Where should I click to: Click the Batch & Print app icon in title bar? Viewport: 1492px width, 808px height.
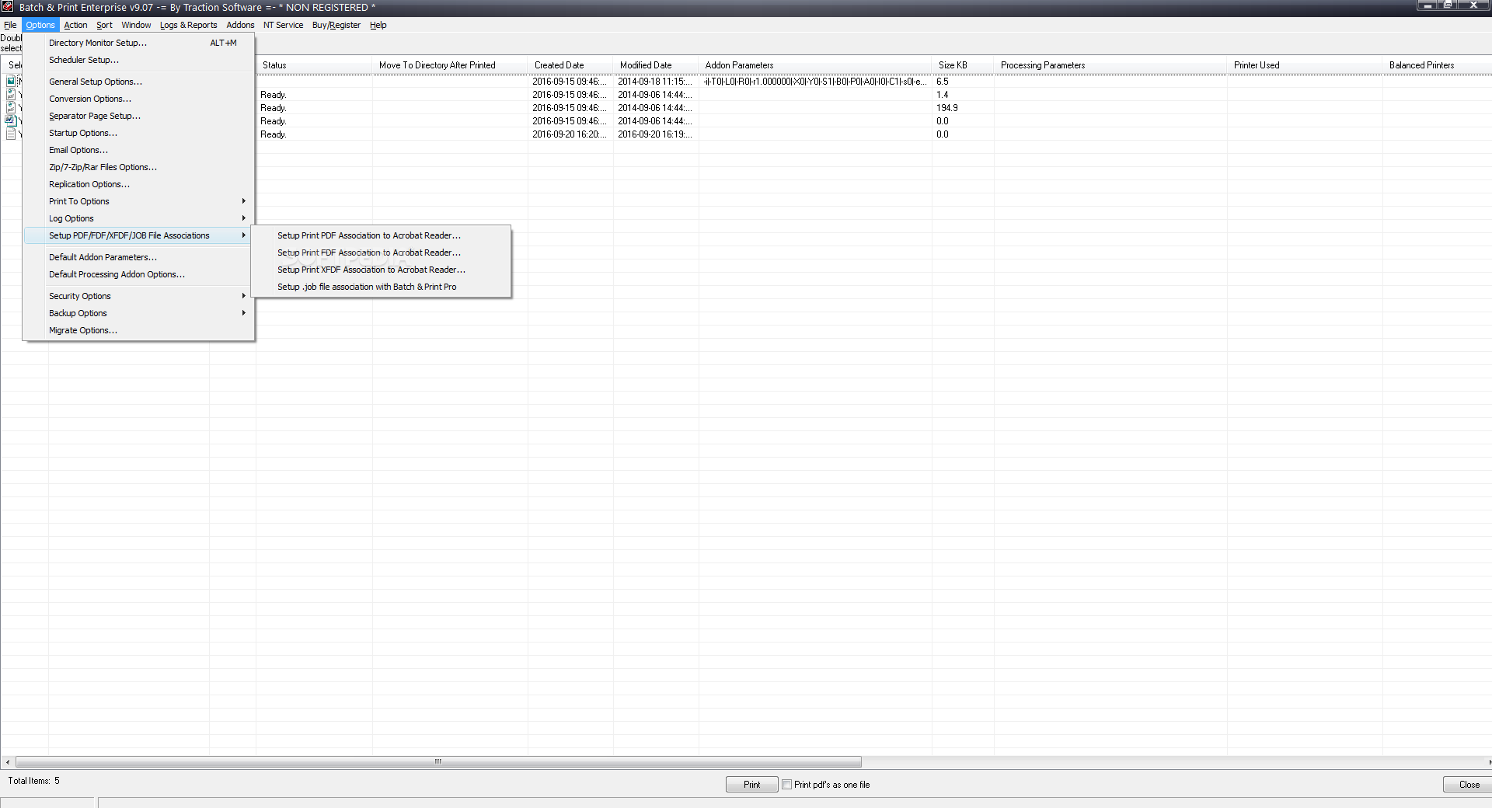(x=7, y=7)
